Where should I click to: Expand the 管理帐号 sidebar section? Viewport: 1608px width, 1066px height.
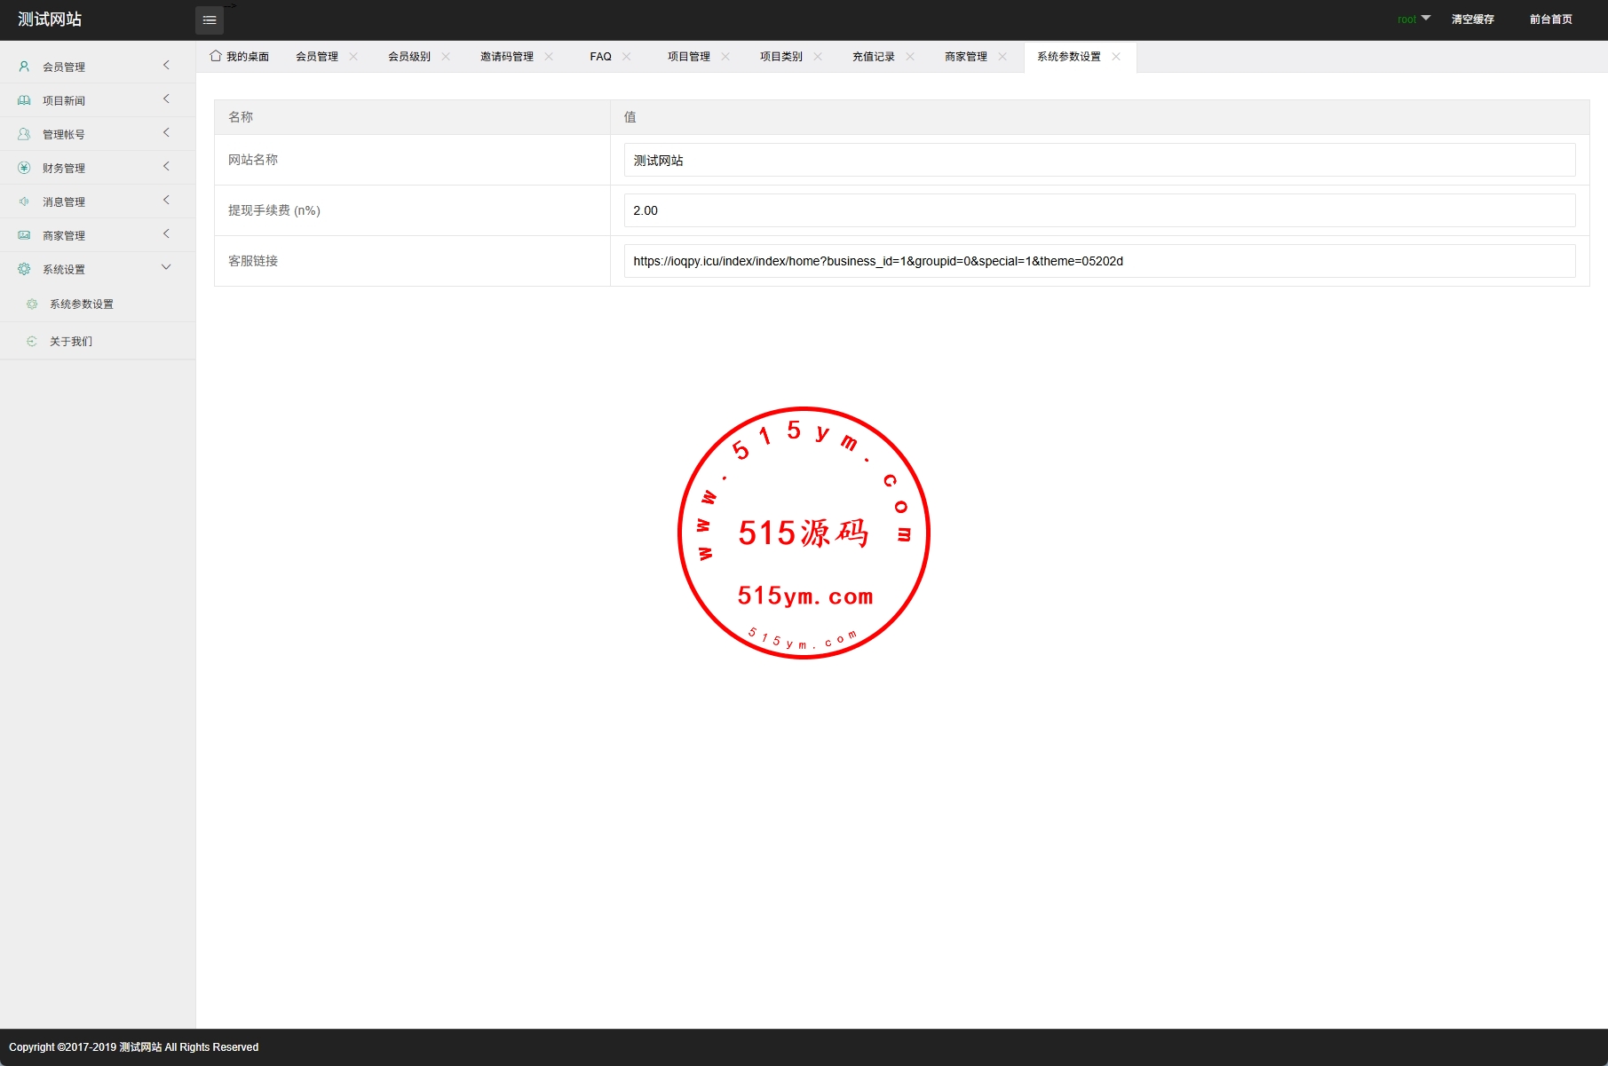click(x=166, y=133)
